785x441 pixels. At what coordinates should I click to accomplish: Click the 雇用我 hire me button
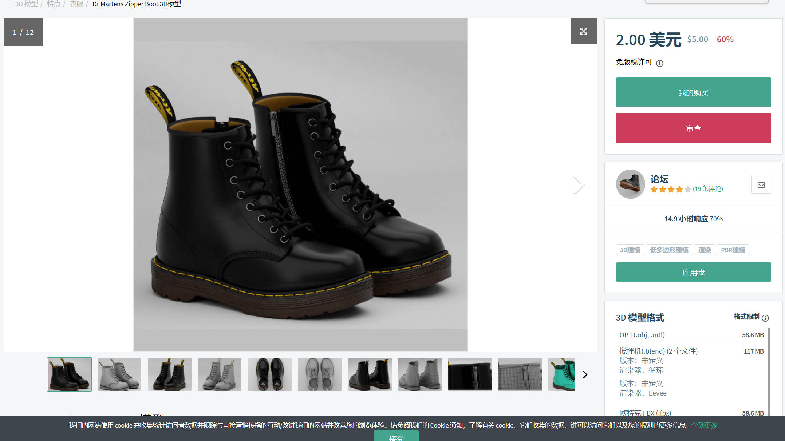693,272
